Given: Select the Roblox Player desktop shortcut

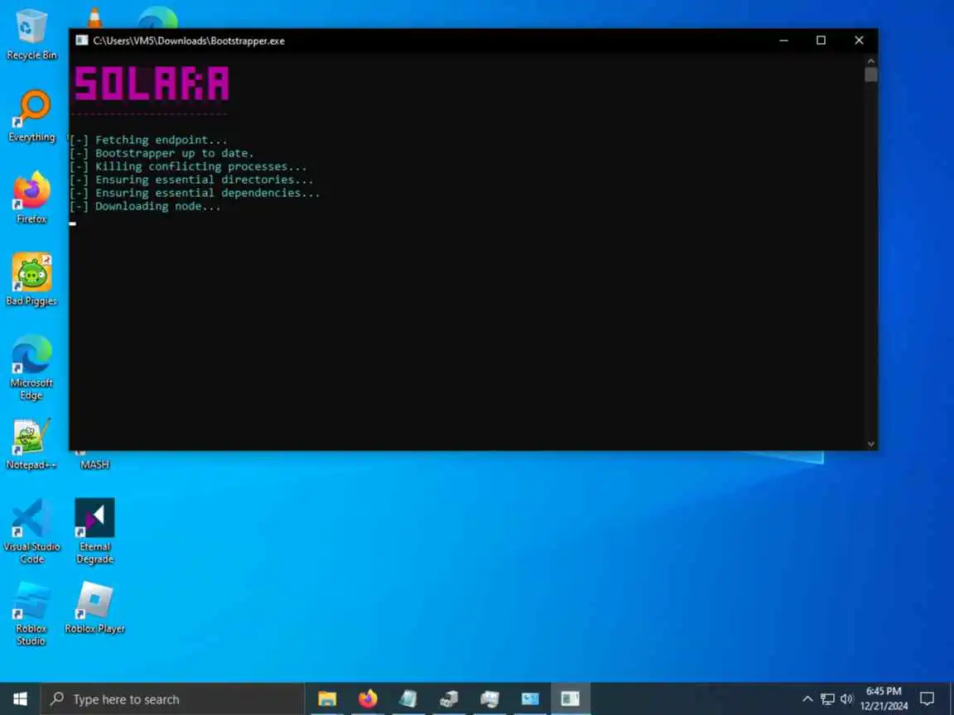Looking at the screenshot, I should point(95,607).
